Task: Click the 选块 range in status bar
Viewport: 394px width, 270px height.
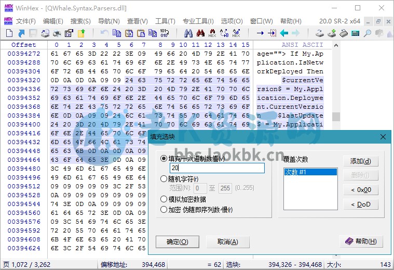Action: (274, 264)
